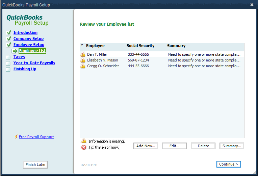258x176 pixels.
Task: Open the Free Payroll Support link
Action: (x=36, y=137)
